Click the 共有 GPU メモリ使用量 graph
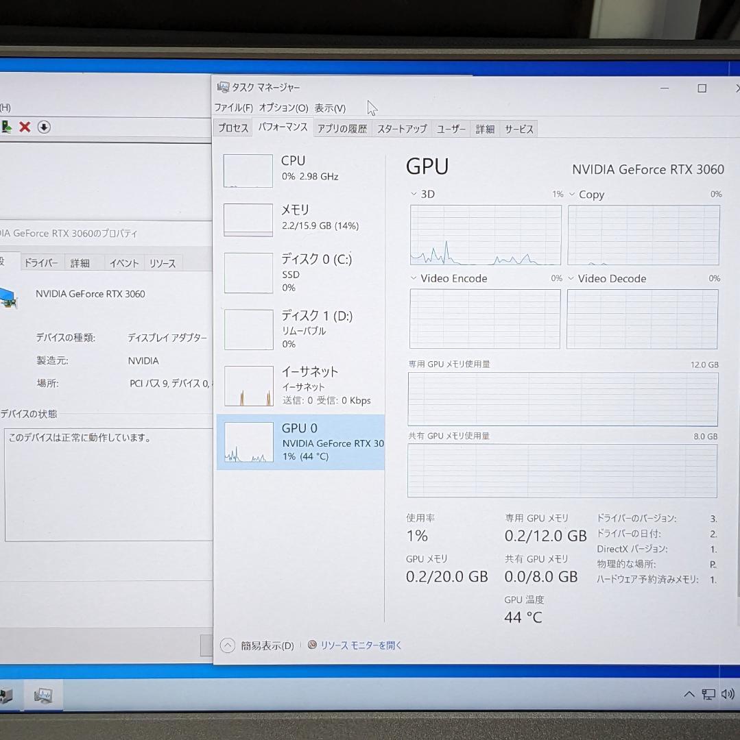The width and height of the screenshot is (740, 740). point(562,471)
